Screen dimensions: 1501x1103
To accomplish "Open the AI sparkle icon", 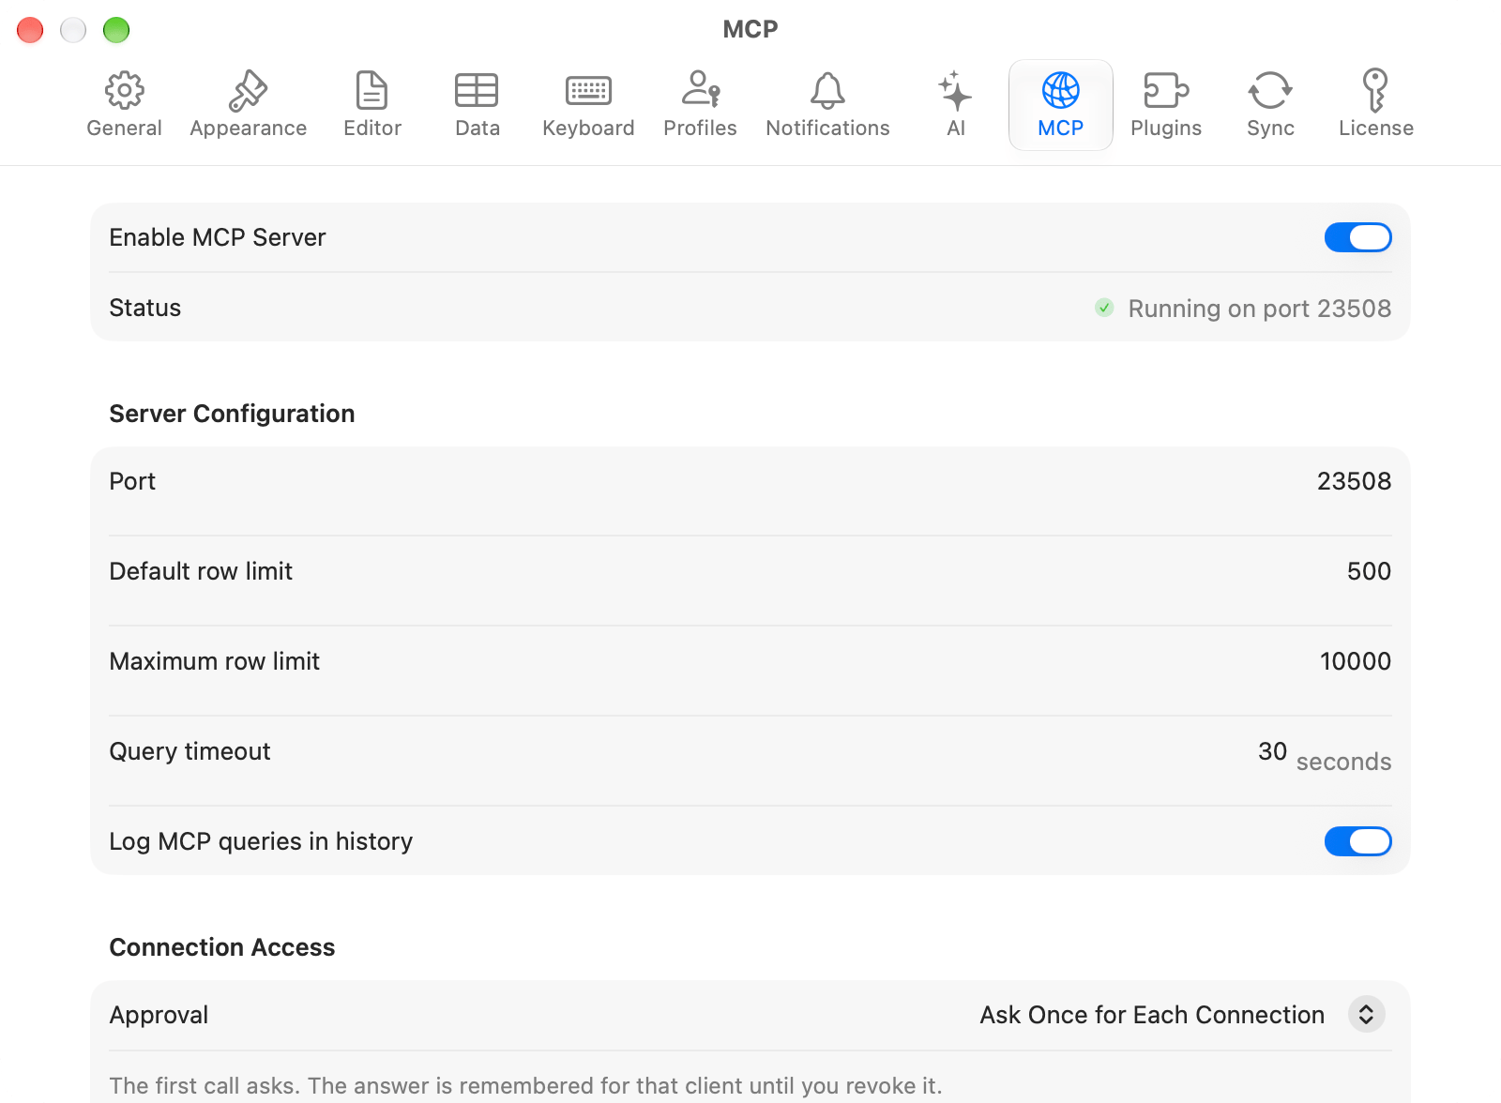I will [x=955, y=91].
